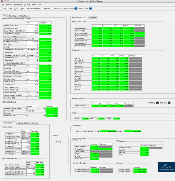
Task: Open Voltage Increase Rate dropdown
Action: coord(32,39)
